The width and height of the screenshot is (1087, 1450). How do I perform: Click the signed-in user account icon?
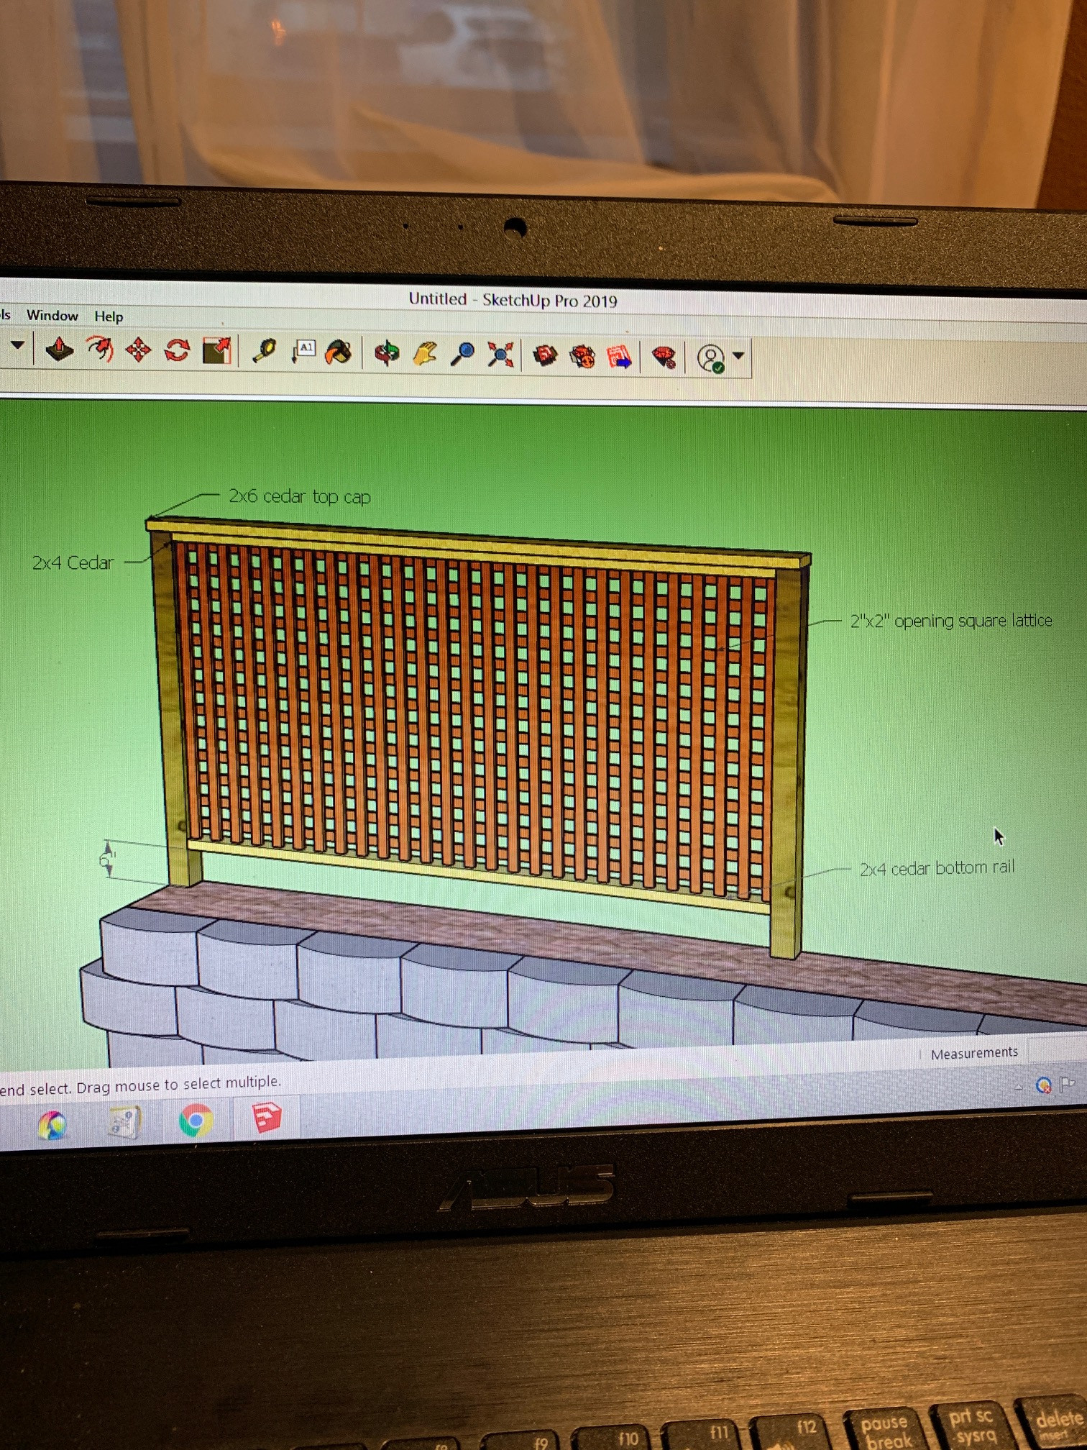(711, 358)
